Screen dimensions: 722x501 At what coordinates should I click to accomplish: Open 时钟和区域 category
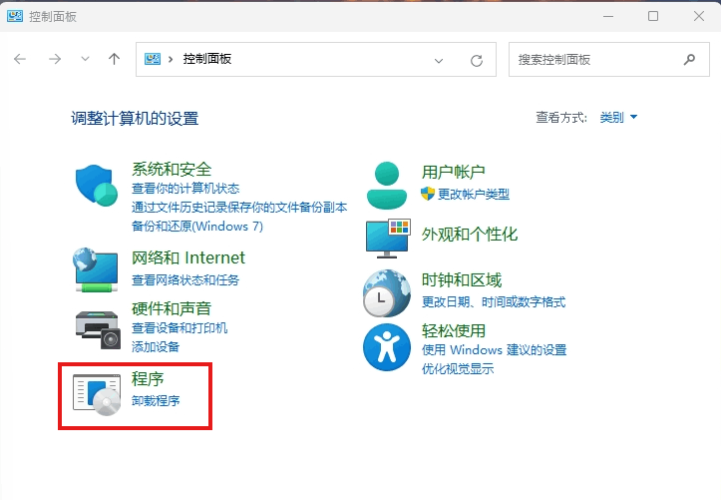click(x=462, y=279)
